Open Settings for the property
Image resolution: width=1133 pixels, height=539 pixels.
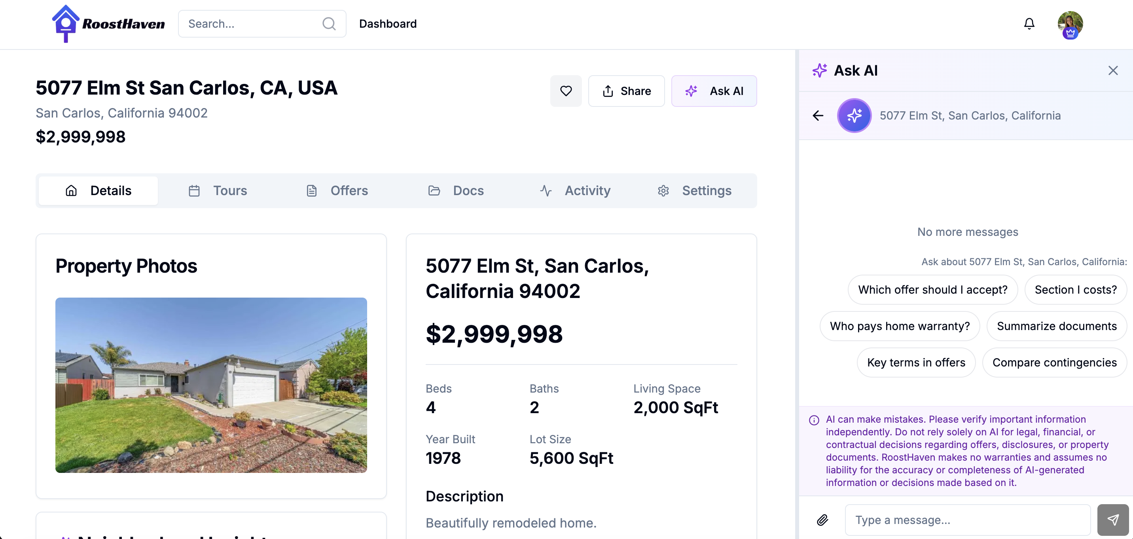click(694, 190)
